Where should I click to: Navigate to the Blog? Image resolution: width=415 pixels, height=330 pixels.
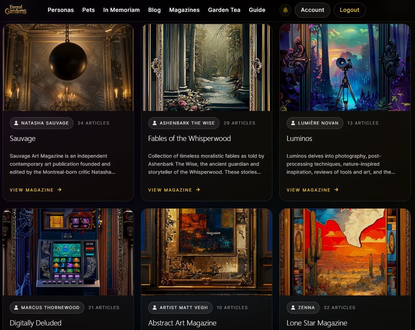[154, 10]
